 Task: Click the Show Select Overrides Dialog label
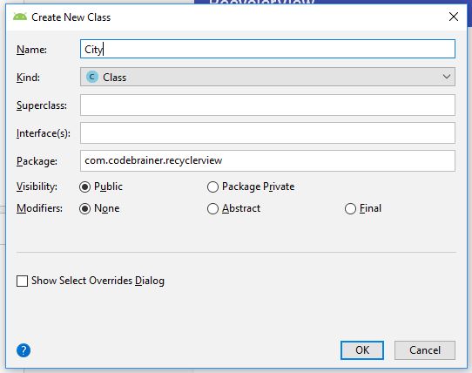98,281
